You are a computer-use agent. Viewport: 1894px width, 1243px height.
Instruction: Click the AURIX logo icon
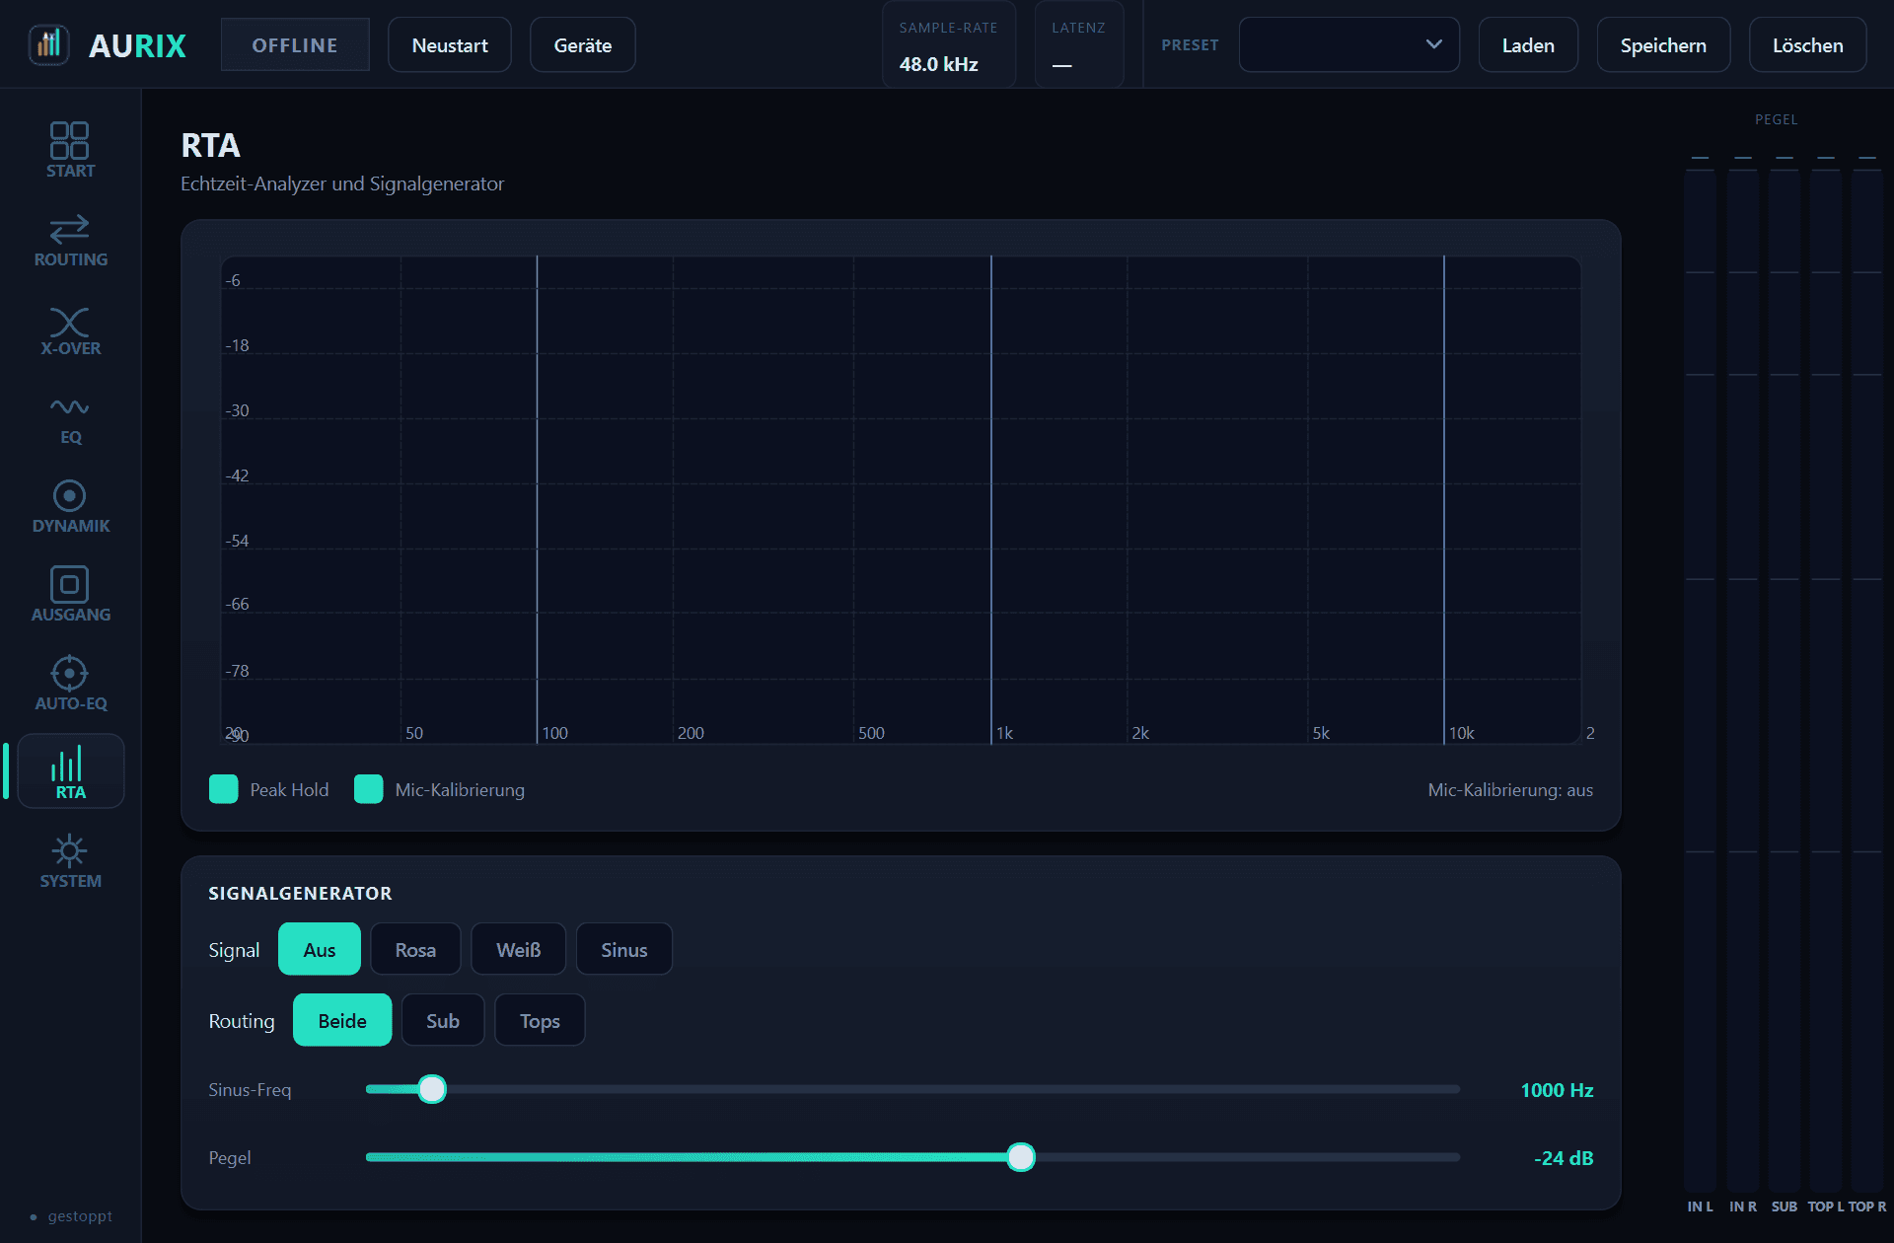click(x=48, y=44)
